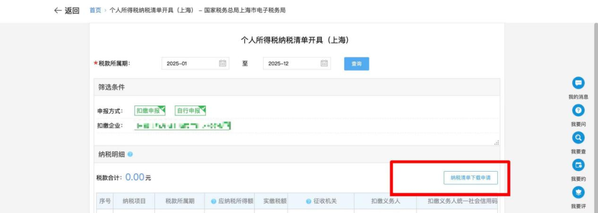Click help icon beside 应纳税所得额 header

(x=214, y=201)
